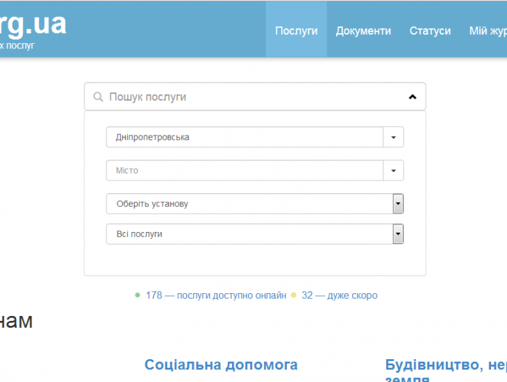Click the 32 дуже скоро link
This screenshot has height=382, width=507.
tap(339, 295)
